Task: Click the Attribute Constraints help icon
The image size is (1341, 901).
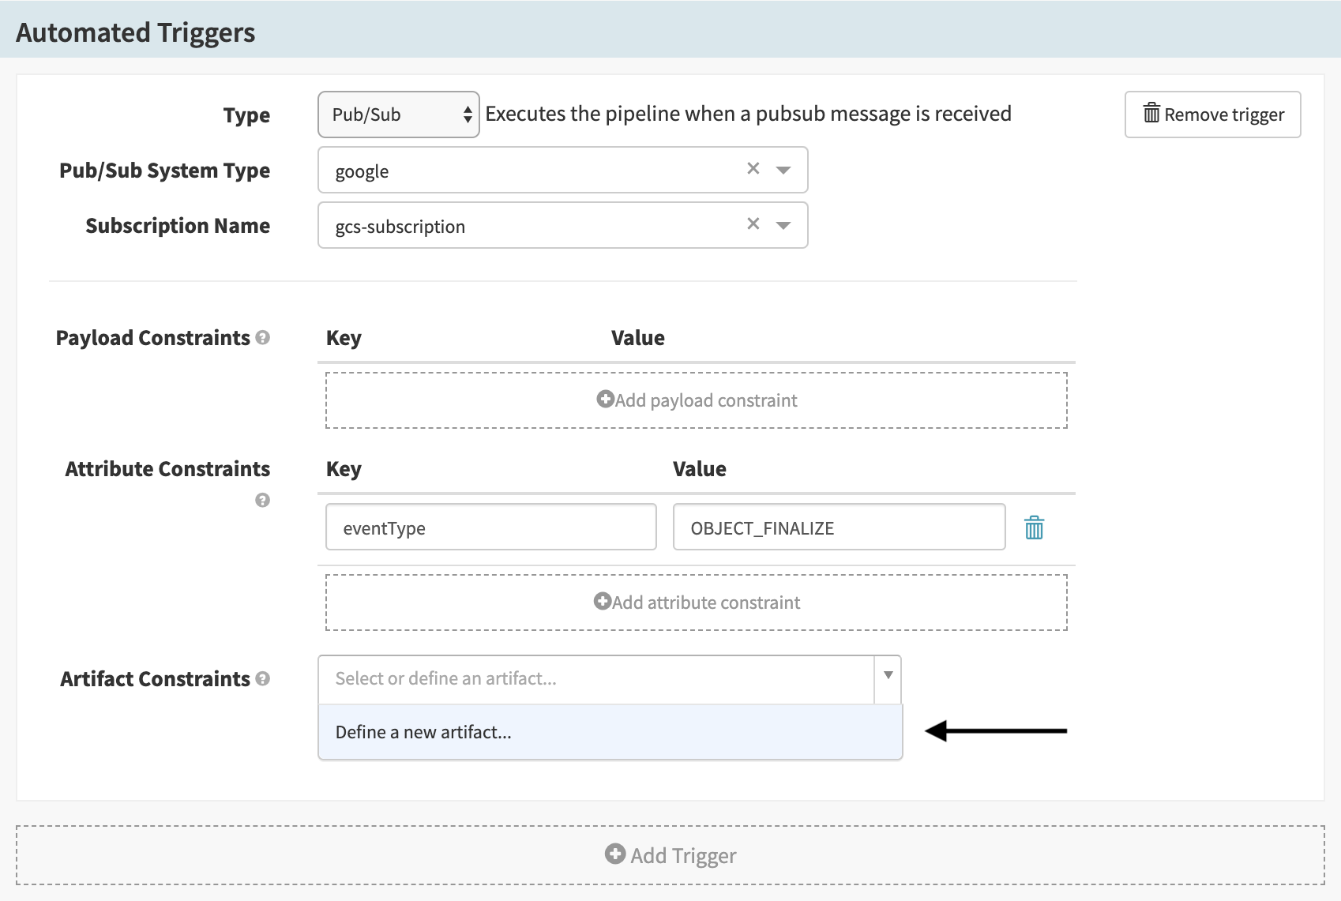Action: (263, 500)
